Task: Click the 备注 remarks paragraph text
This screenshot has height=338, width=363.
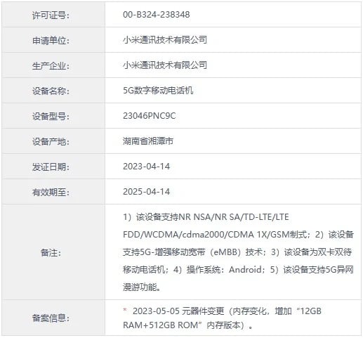Action: pos(238,252)
